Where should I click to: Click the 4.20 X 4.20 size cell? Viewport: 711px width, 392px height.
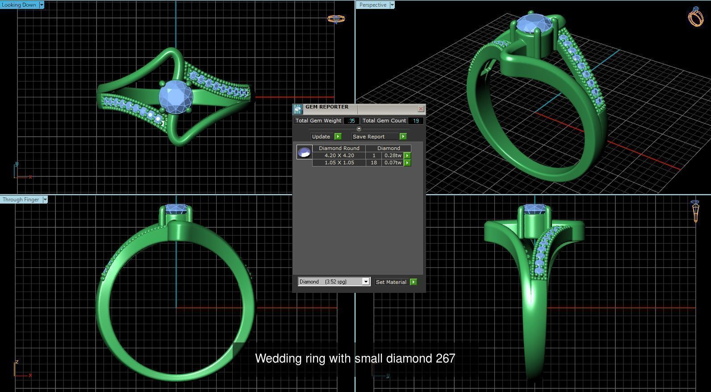click(339, 155)
